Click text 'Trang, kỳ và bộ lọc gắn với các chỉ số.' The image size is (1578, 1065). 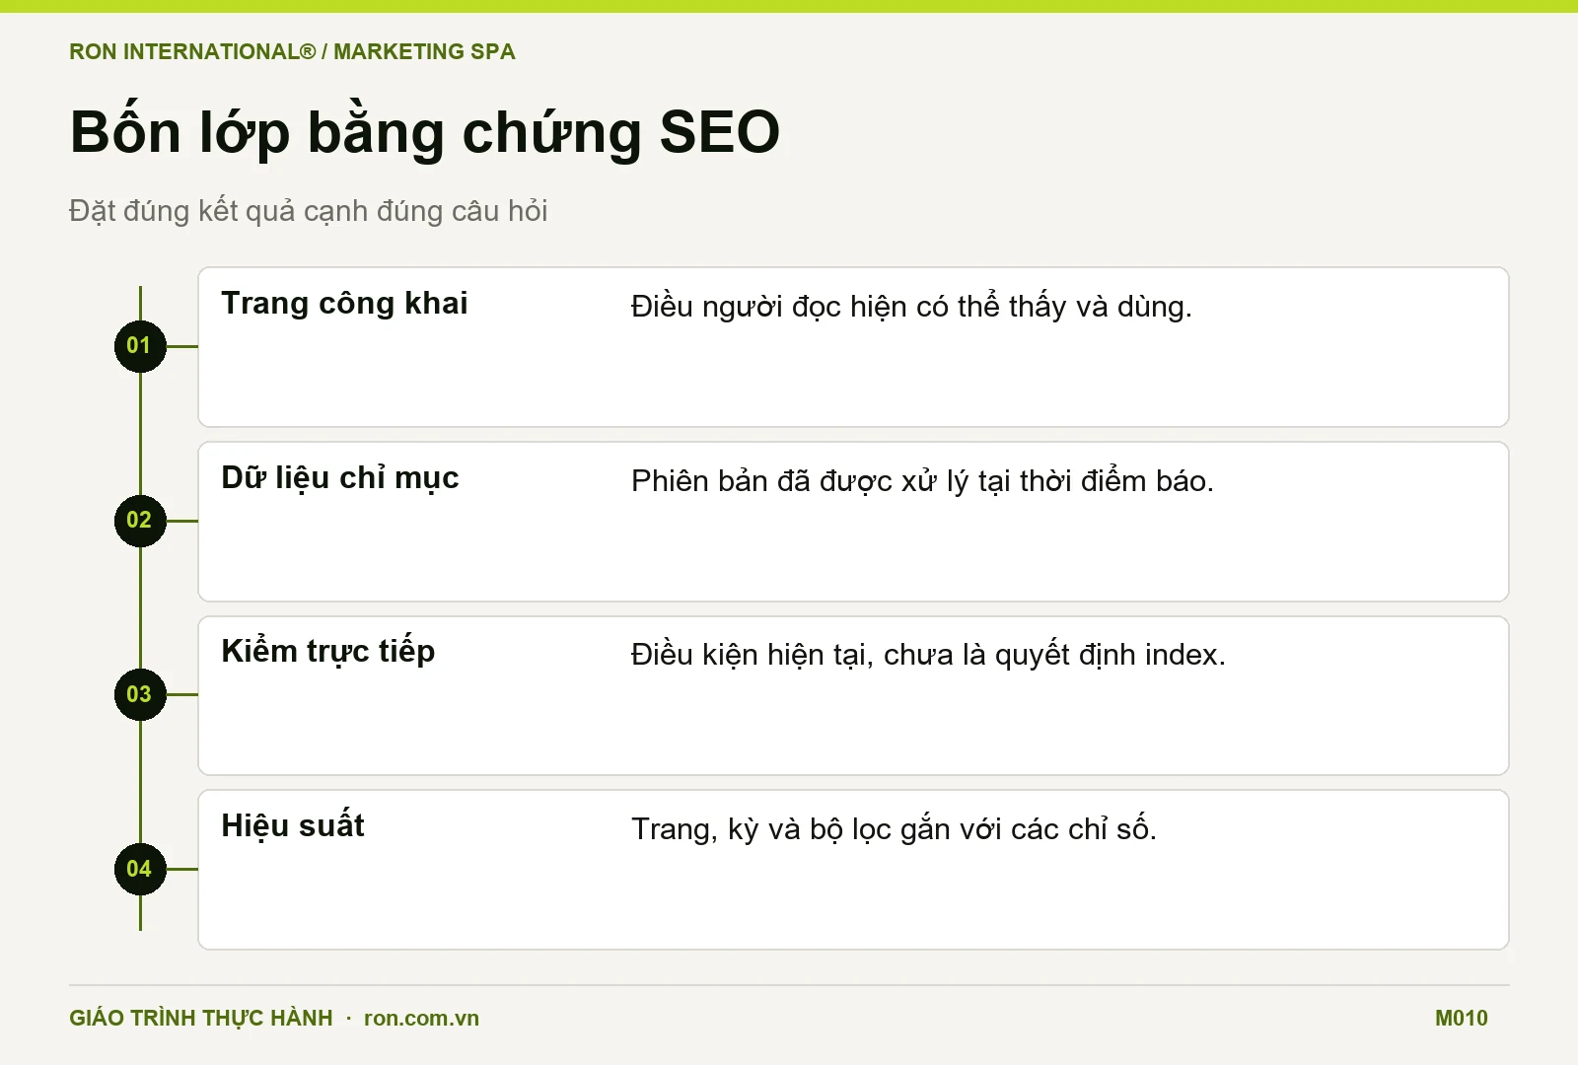tap(894, 829)
